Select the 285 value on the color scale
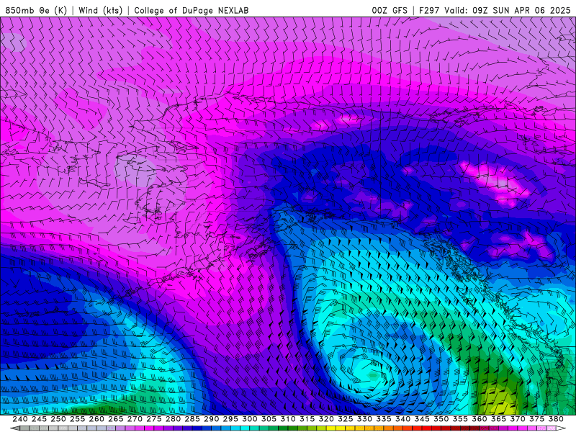Viewport: 576px width, 432px height. click(192, 419)
